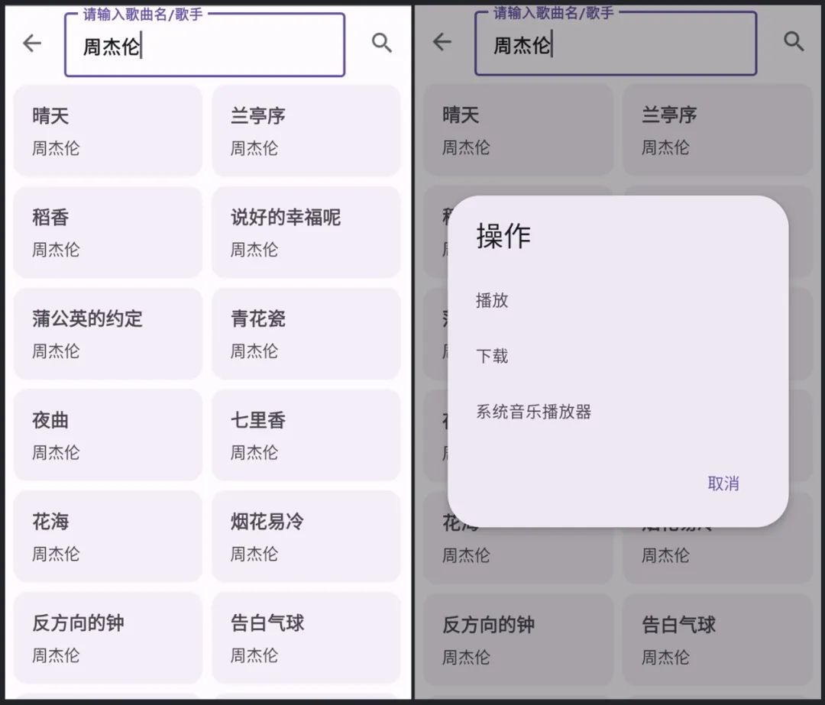Tap 兰亭序 card in right dimmed screen
Viewport: 825px width, 705px height.
[717, 129]
